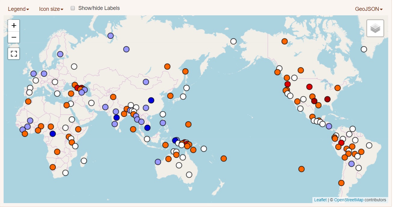Enable the Show/hide Labels checkbox
The image size is (393, 207).
(x=72, y=8)
